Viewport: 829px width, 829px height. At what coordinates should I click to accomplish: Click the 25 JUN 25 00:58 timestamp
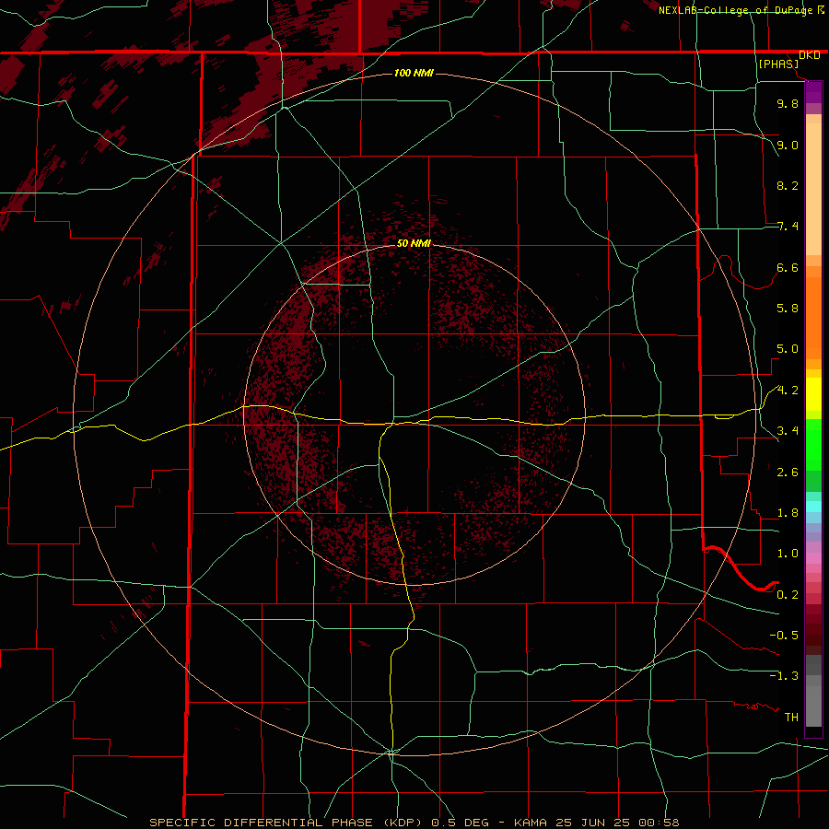click(x=617, y=823)
